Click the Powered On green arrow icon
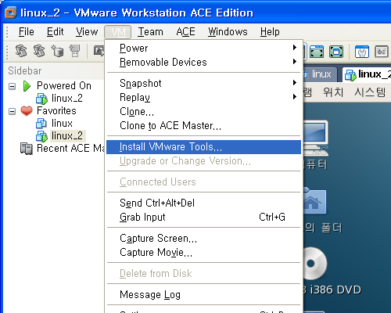The image size is (391, 313). coord(27,86)
